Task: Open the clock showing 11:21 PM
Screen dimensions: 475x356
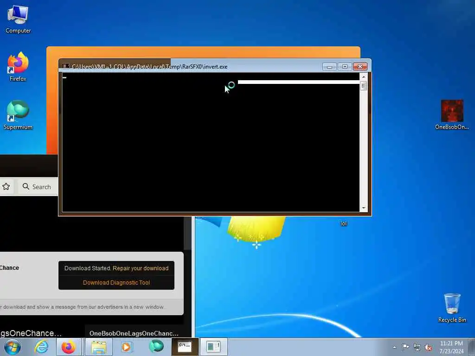Action: tap(451, 347)
